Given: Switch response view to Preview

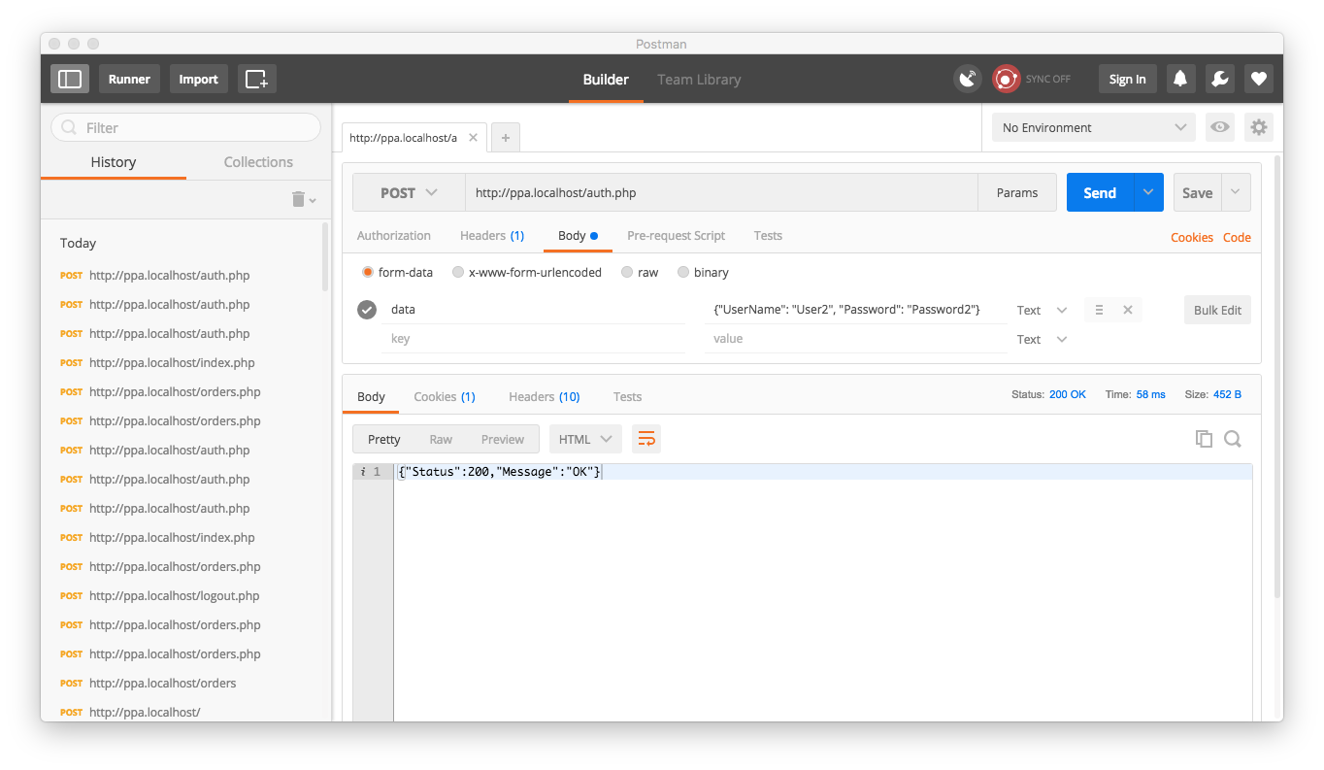Looking at the screenshot, I should click(x=503, y=439).
